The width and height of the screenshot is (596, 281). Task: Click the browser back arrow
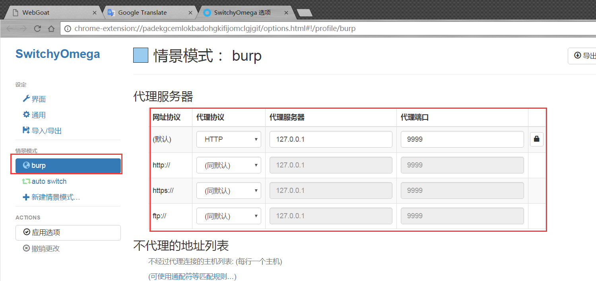pos(10,29)
